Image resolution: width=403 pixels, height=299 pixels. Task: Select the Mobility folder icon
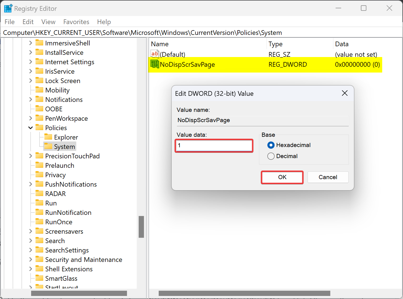40,90
